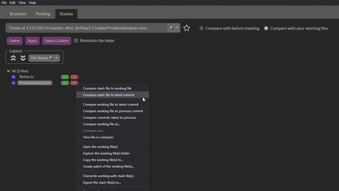The height and width of the screenshot is (191, 339).
Task: Select Compare with your working files option
Action: 266,28
